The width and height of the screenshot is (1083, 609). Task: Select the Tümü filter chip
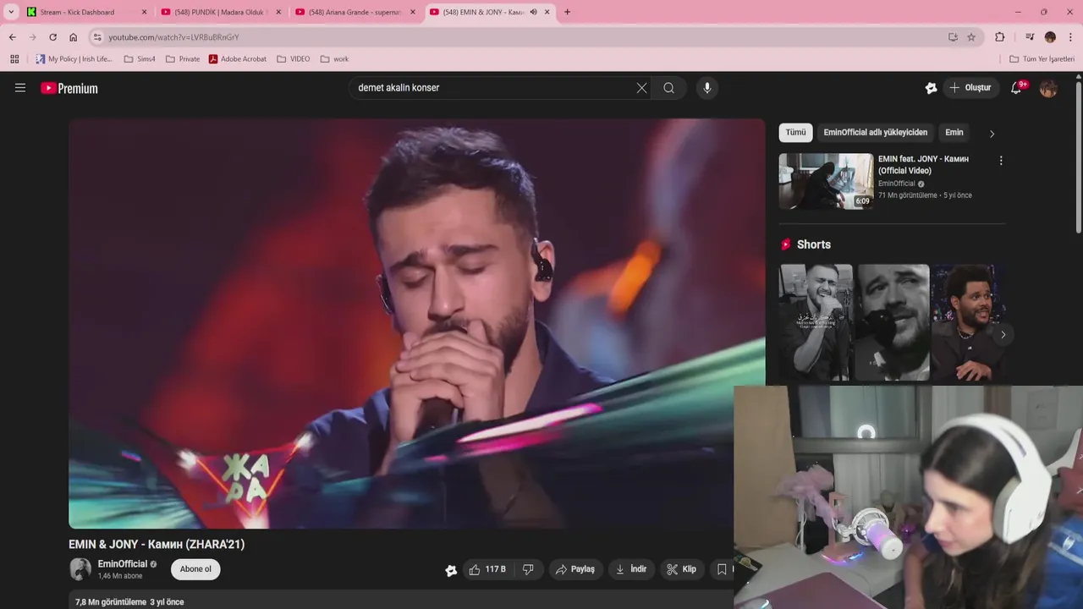click(795, 133)
